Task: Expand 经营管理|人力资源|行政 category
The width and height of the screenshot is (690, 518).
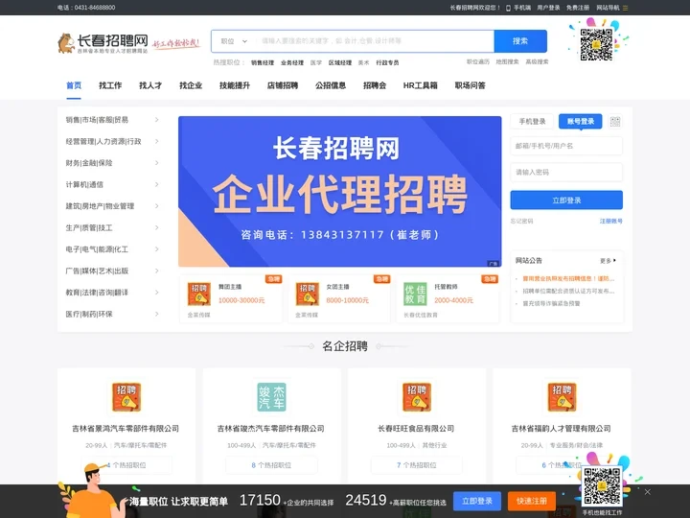Action: click(x=112, y=141)
